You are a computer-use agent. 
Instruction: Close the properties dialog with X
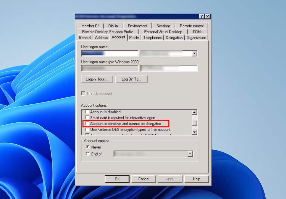click(208, 16)
